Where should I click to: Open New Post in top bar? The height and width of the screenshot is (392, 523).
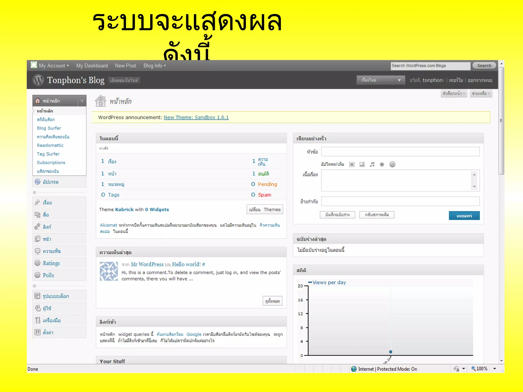(125, 66)
